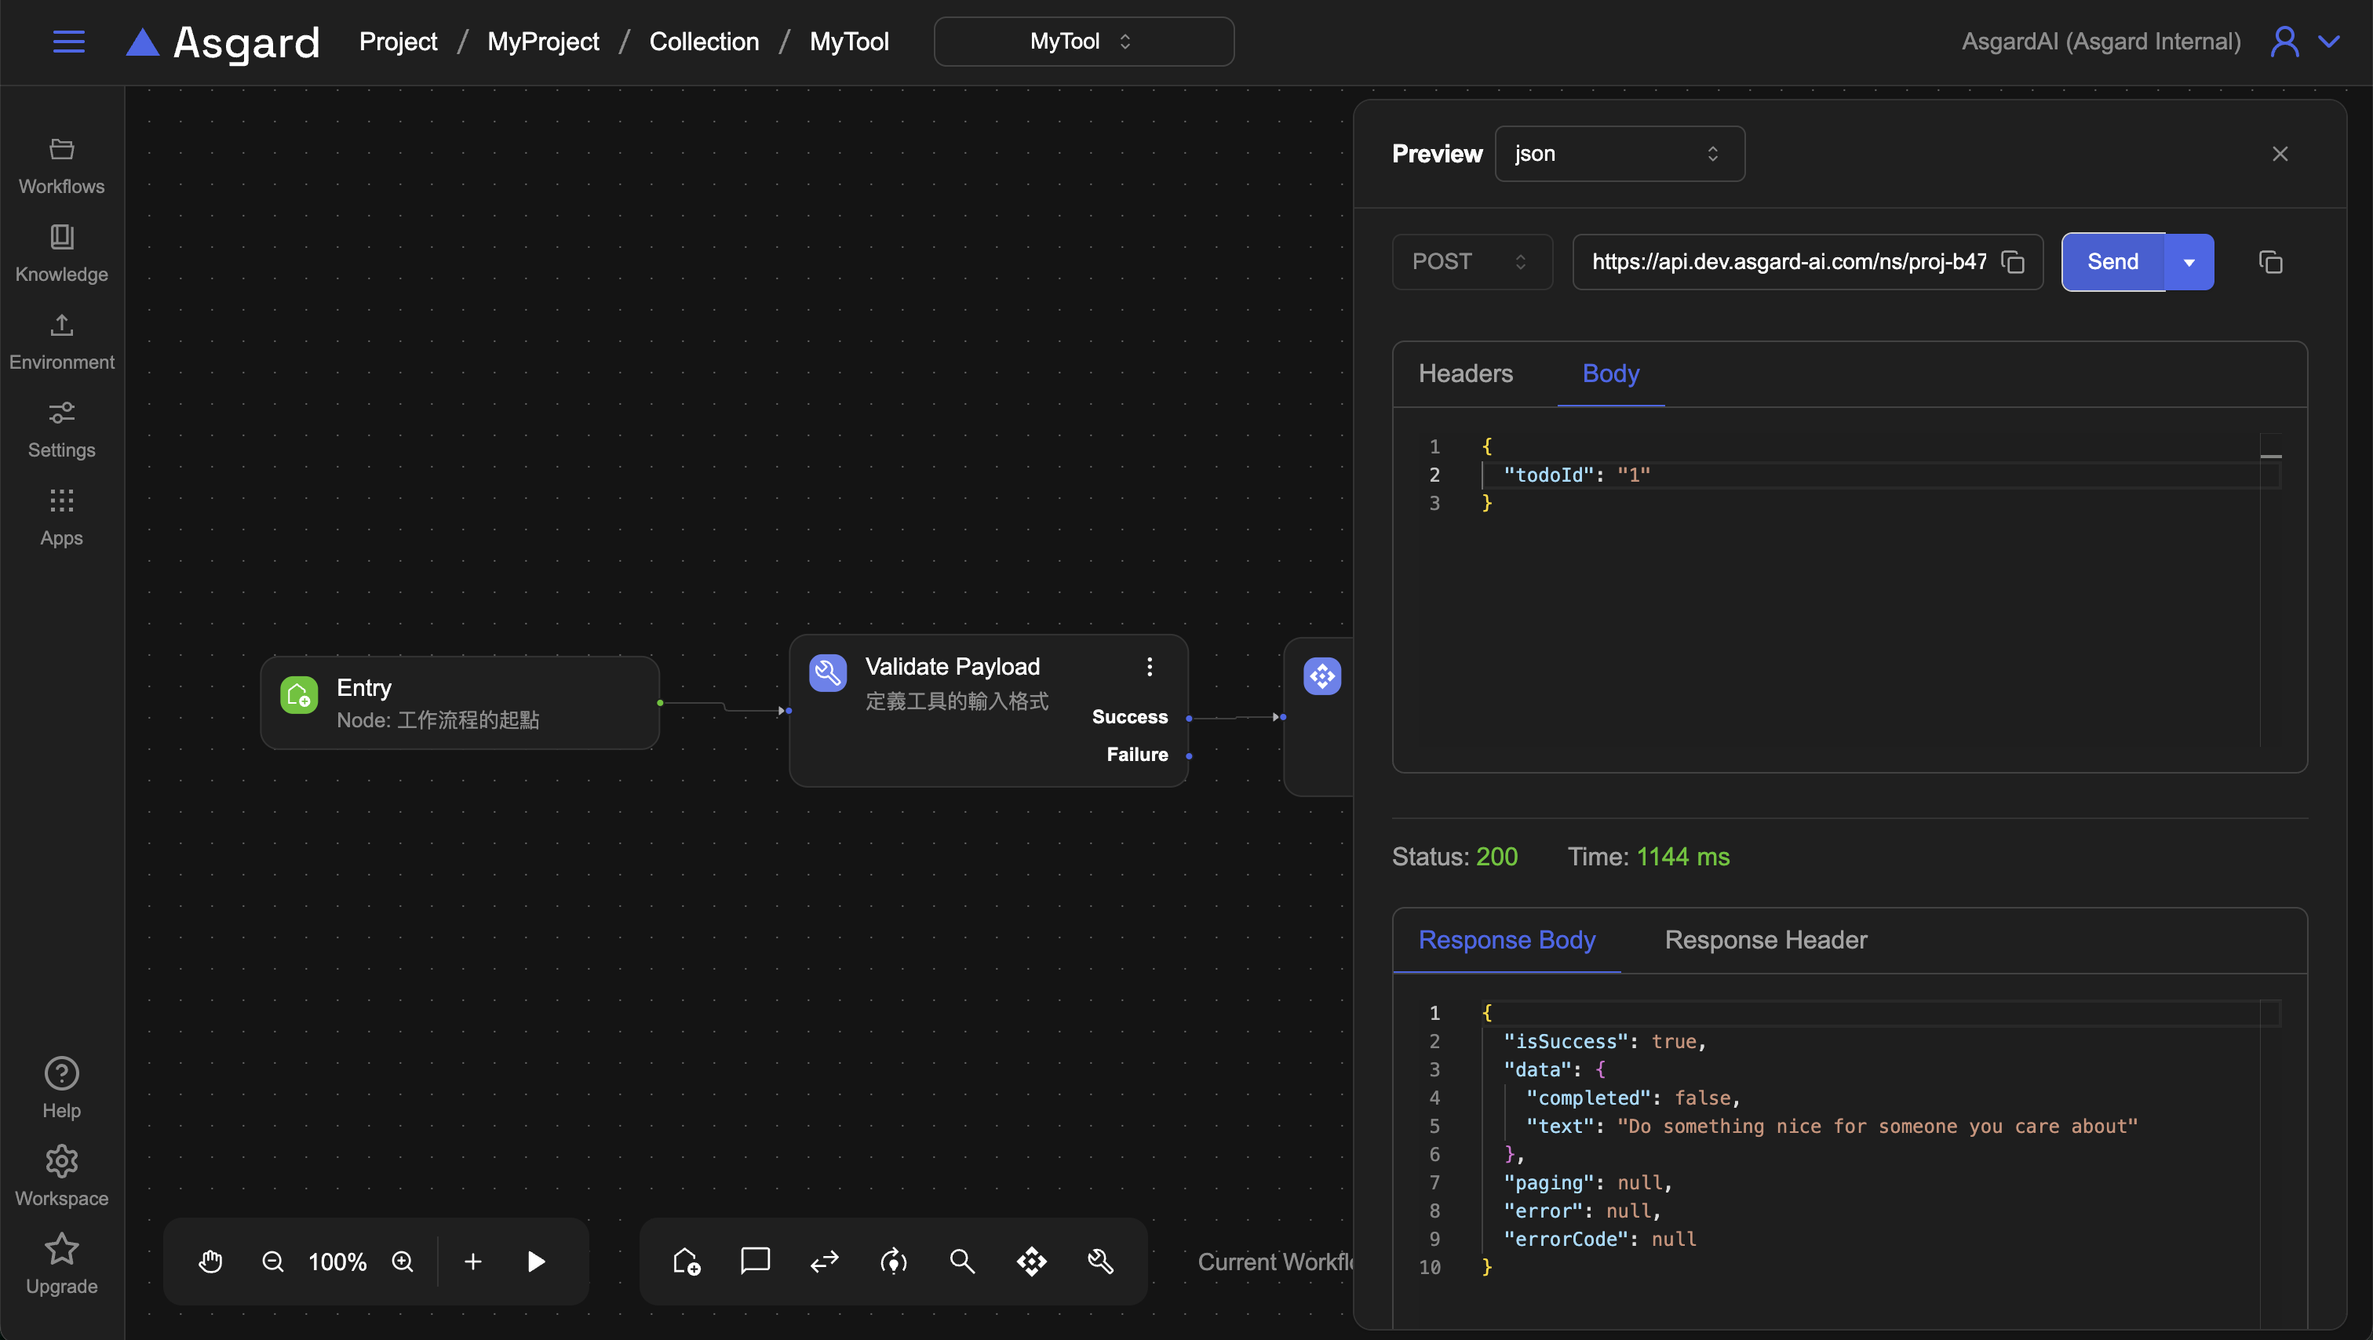The image size is (2373, 1340).
Task: Open the Knowledge sidebar section
Action: (62, 253)
